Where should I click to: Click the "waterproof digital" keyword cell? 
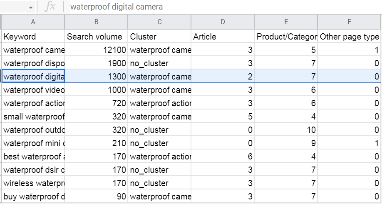pyautogui.click(x=33, y=77)
